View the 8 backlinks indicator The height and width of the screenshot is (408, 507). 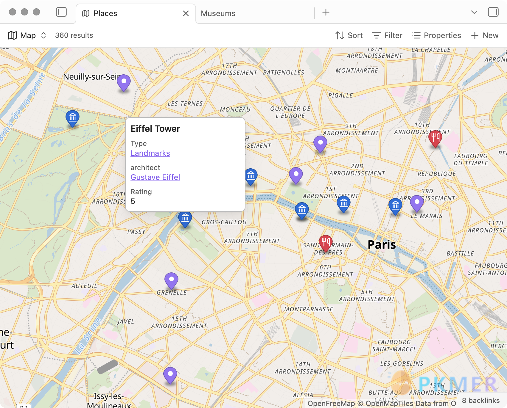pyautogui.click(x=480, y=401)
